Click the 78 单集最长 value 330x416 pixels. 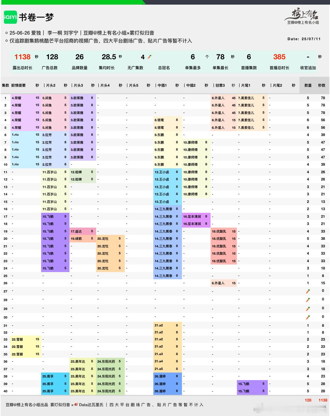pos(220,57)
